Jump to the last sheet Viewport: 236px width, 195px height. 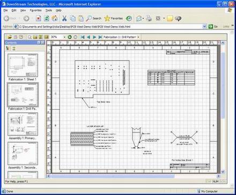tap(100, 37)
